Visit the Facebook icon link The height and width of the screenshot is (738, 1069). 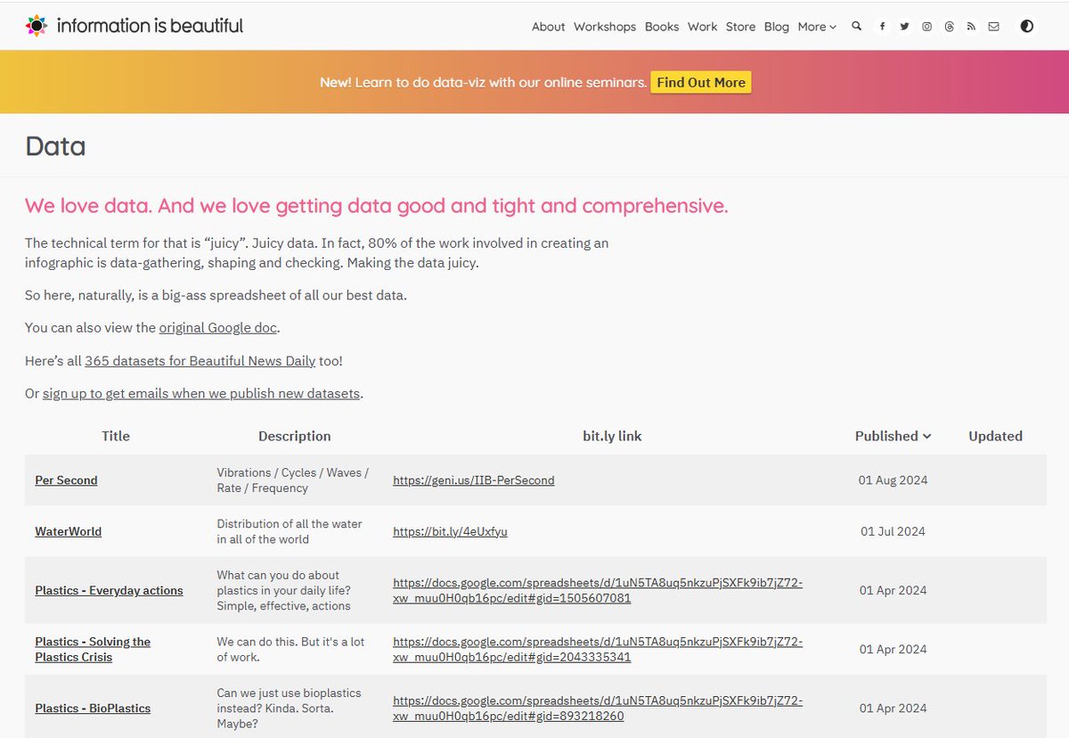point(882,27)
